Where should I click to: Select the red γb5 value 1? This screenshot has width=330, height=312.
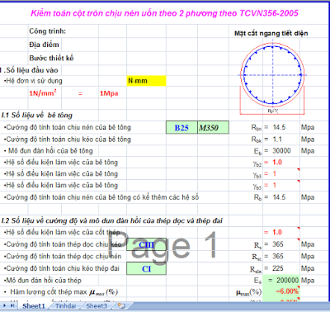tap(275, 186)
